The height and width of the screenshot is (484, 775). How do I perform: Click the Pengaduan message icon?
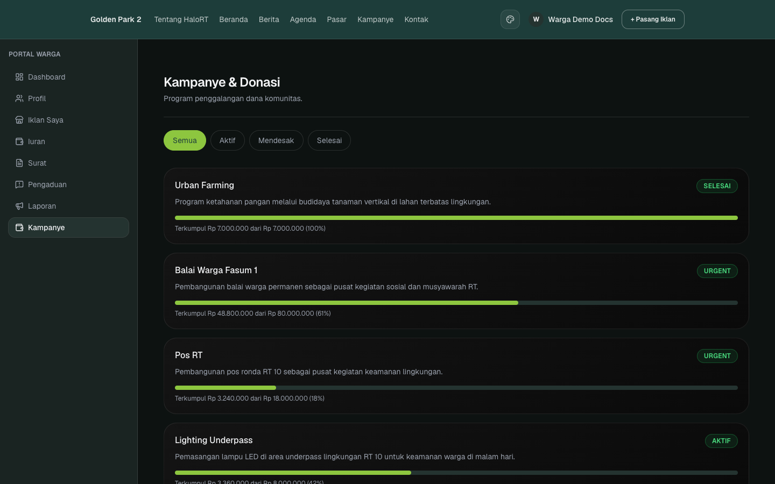(19, 184)
